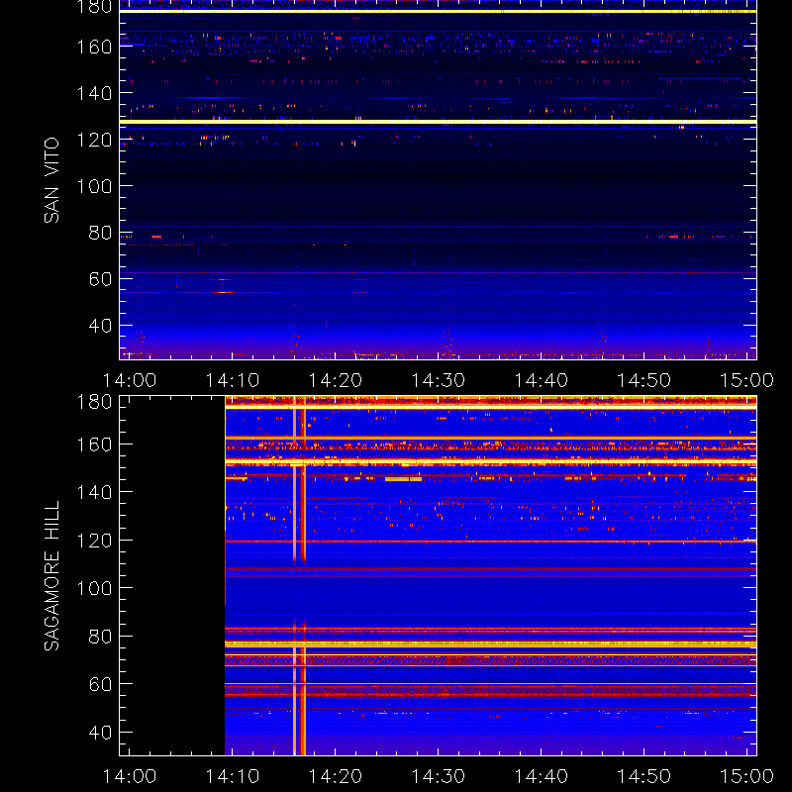The height and width of the screenshot is (792, 792).
Task: Click the SAGAMORE HILL axis title
Action: pos(51,576)
